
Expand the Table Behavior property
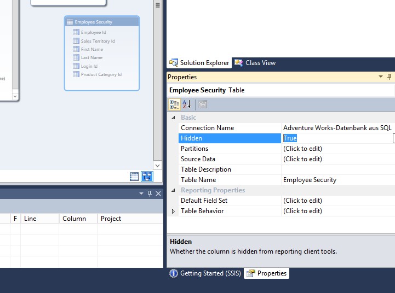174,211
